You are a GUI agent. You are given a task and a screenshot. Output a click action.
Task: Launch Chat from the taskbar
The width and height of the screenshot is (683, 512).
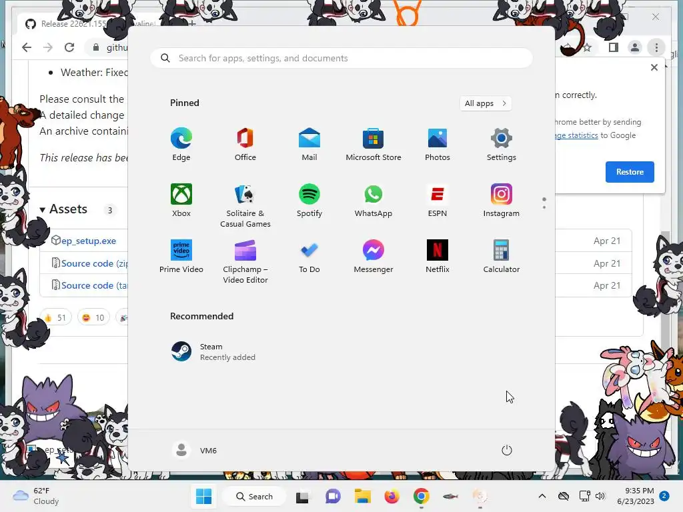(x=333, y=496)
